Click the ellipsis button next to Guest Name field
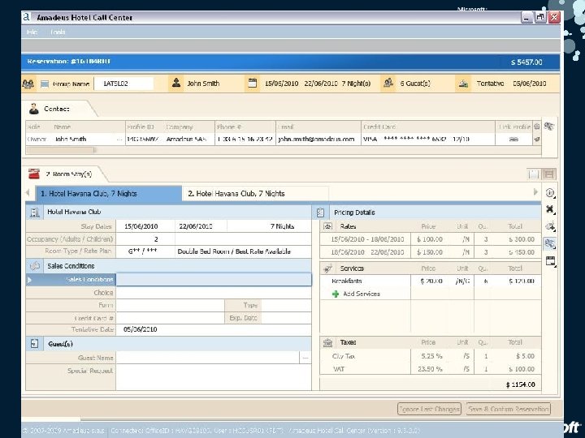This screenshot has width=585, height=438. coord(305,358)
